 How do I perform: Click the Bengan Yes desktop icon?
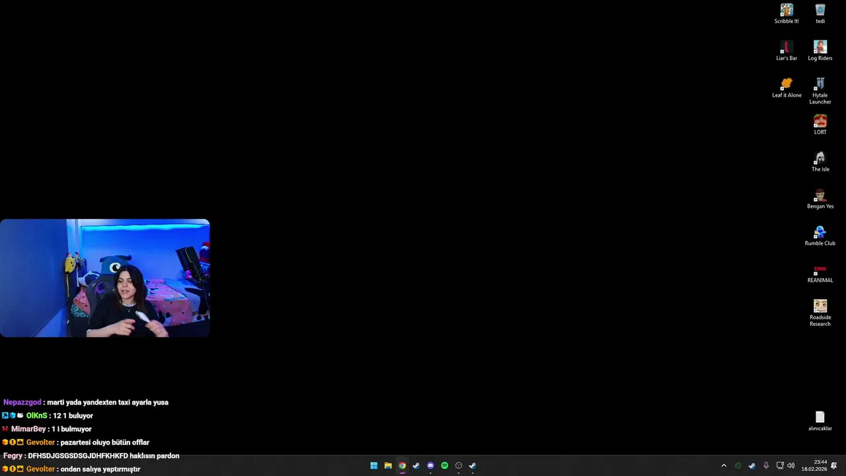tap(820, 198)
